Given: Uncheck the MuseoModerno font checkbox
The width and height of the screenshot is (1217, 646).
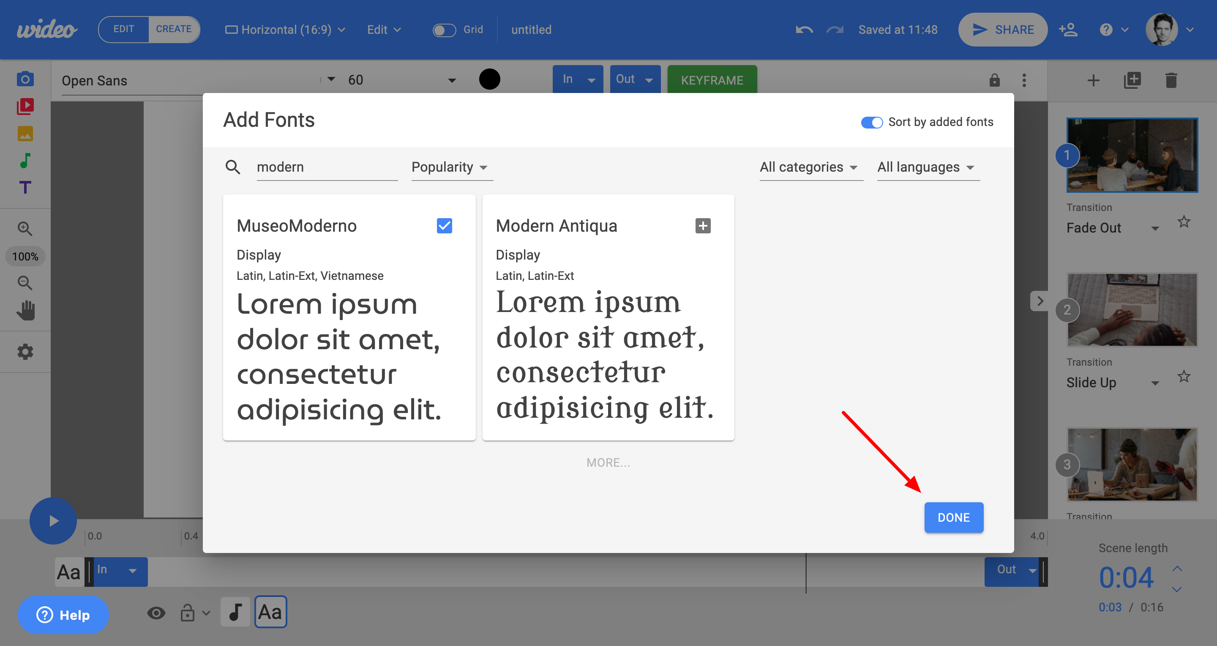Looking at the screenshot, I should (x=444, y=226).
